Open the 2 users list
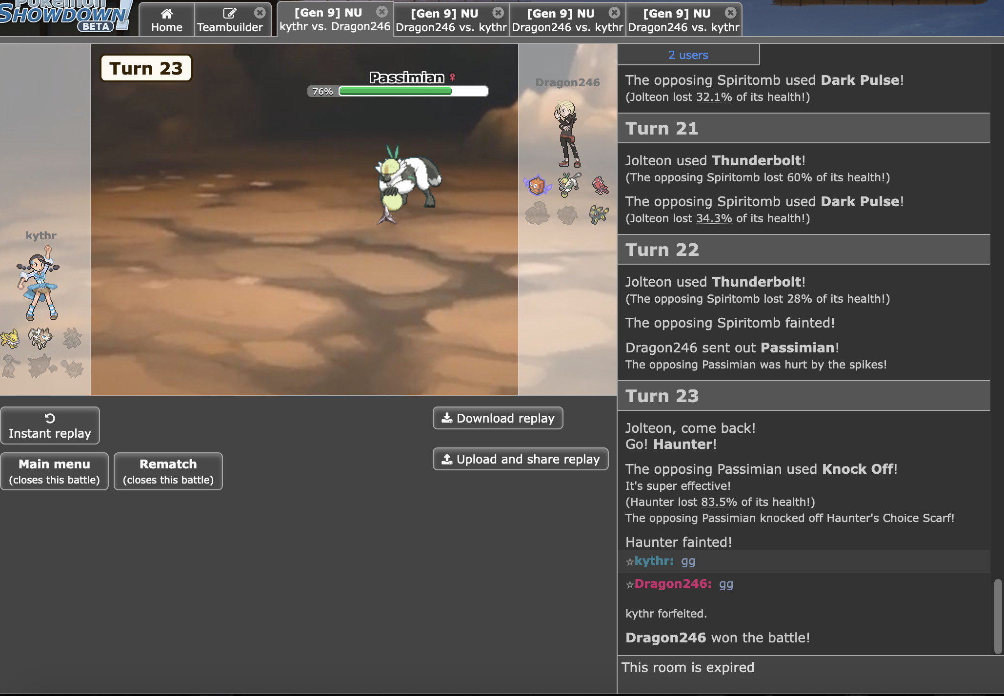Viewport: 1004px width, 696px height. pos(688,55)
